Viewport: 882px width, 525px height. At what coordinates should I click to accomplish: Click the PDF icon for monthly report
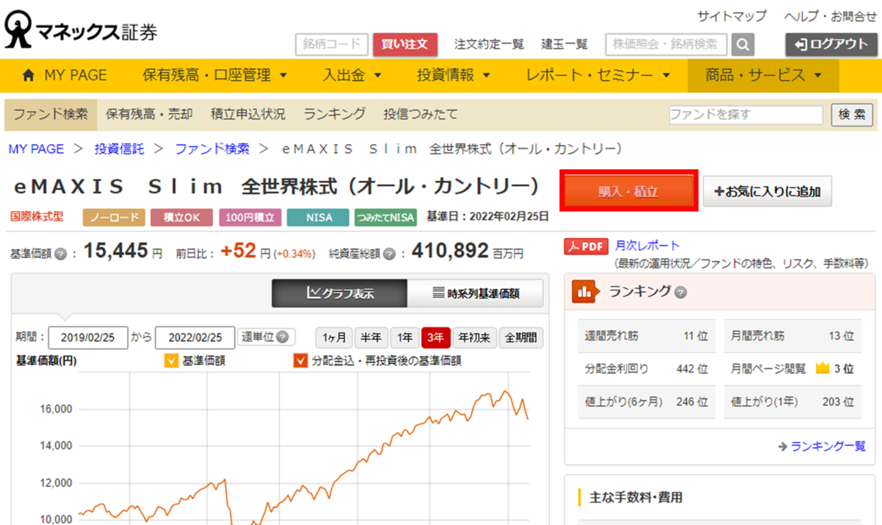pyautogui.click(x=587, y=246)
